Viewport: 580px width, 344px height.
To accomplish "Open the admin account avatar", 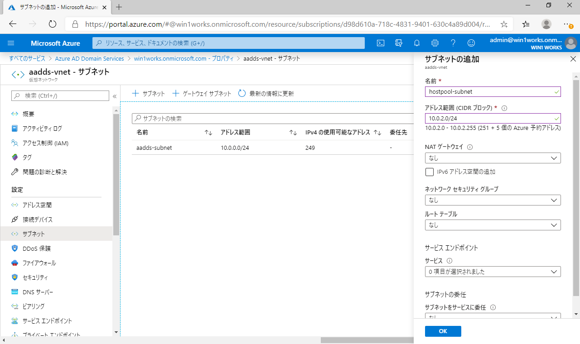I will (571, 43).
